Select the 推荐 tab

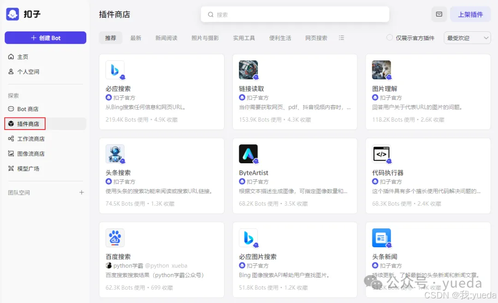click(111, 38)
